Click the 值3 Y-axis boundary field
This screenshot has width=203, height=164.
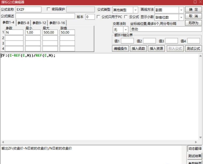coord(172,41)
